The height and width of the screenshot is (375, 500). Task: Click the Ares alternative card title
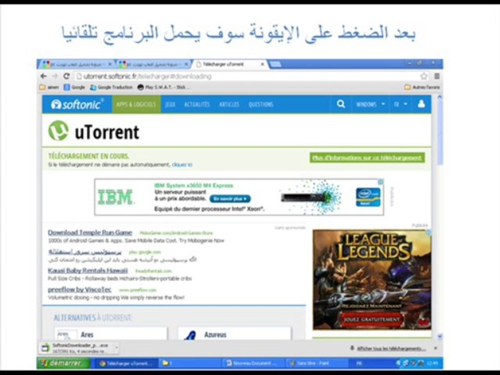coord(87,335)
